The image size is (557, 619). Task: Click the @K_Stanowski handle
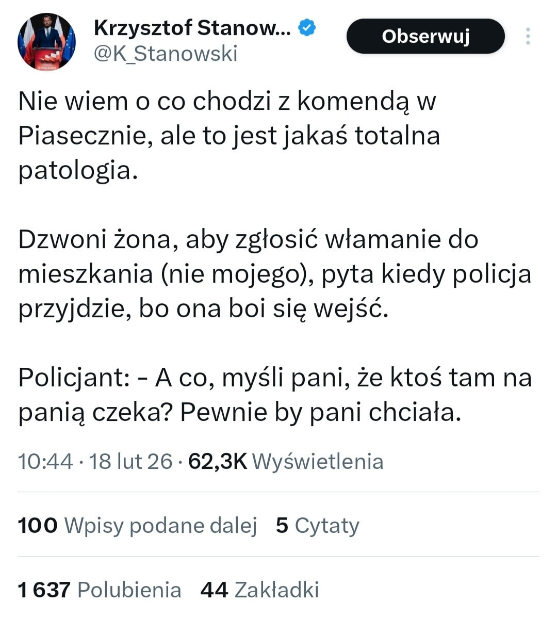[x=166, y=54]
